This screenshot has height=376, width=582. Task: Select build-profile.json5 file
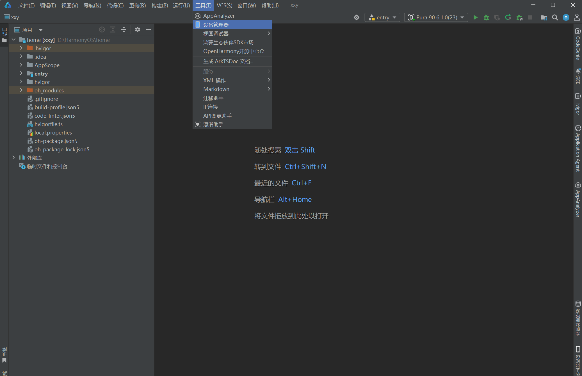(x=57, y=107)
